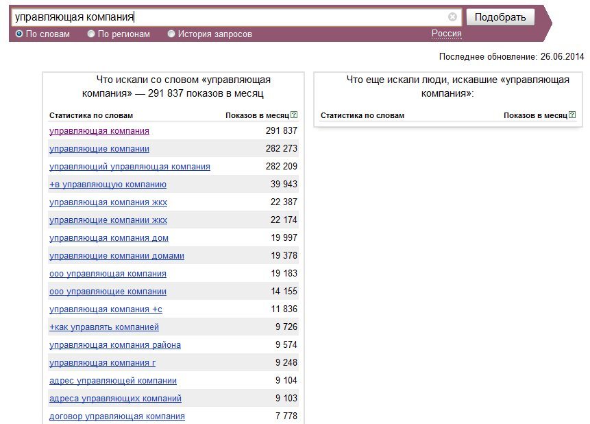
Task: Open 'управляющий управляющая компания' link
Action: tap(130, 167)
